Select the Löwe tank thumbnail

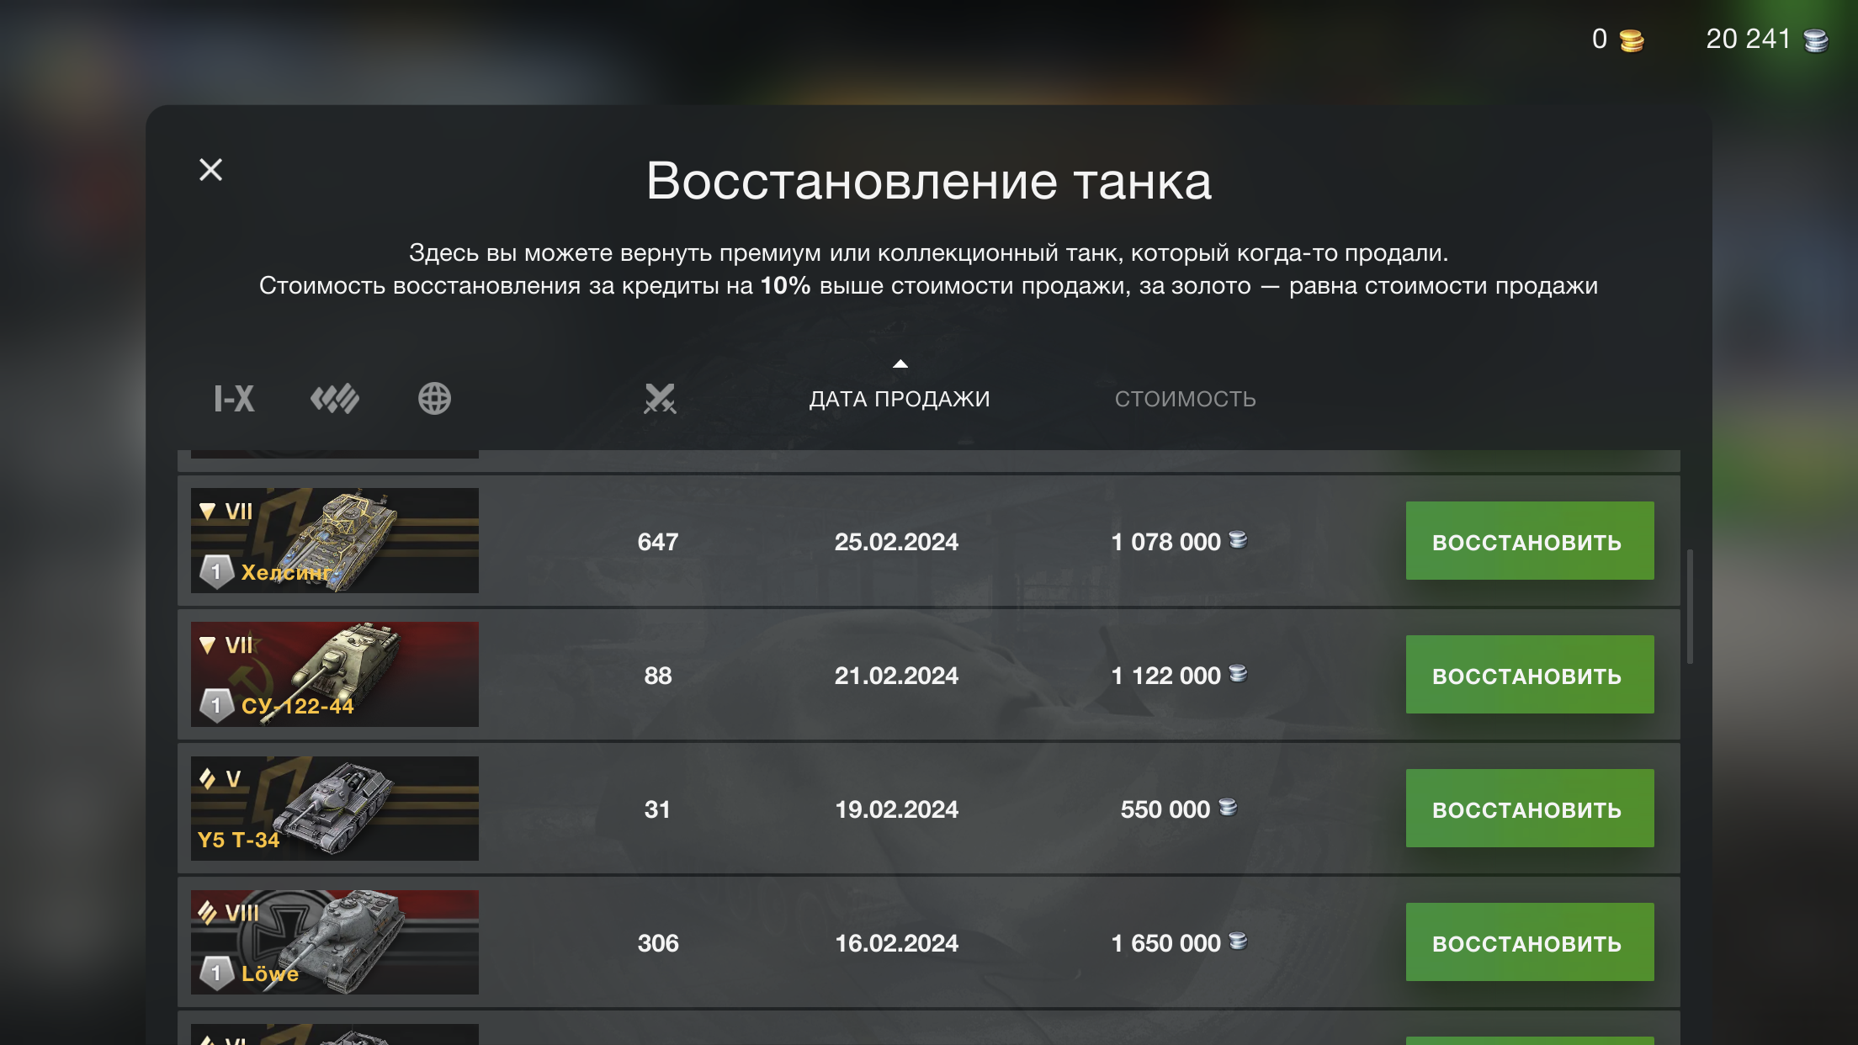[x=335, y=942]
